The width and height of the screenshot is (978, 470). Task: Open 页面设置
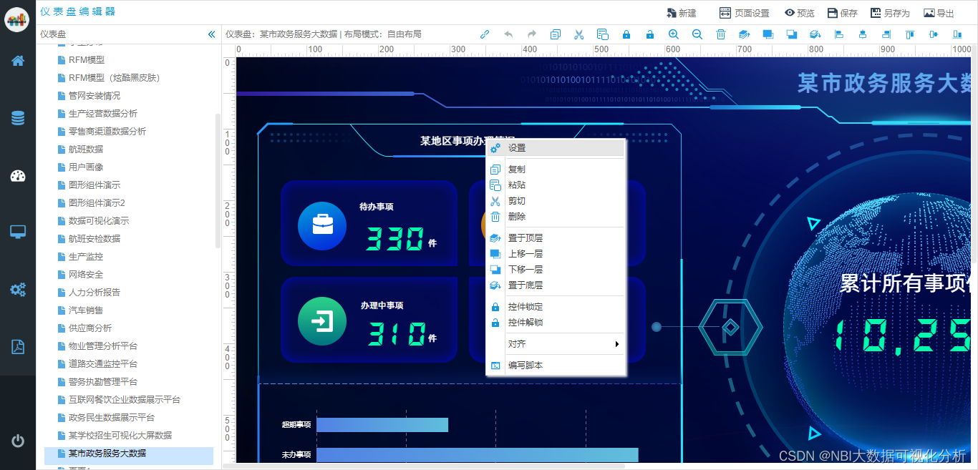pyautogui.click(x=745, y=13)
